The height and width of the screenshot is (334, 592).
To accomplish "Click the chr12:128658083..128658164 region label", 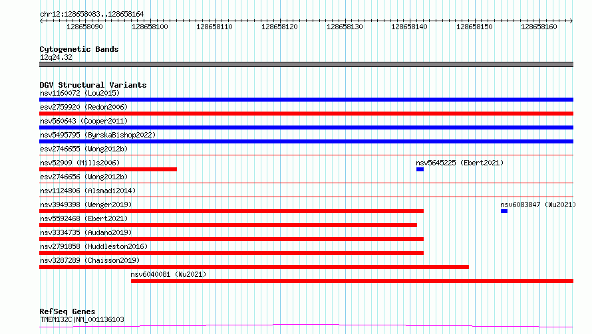I will click(92, 14).
